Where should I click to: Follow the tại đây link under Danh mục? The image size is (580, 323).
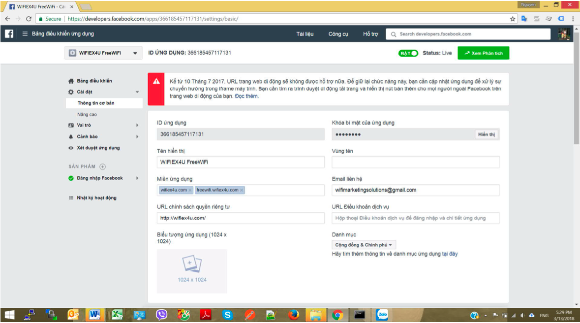click(450, 254)
